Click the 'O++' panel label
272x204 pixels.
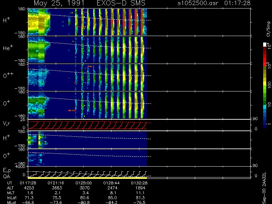pos(8,75)
